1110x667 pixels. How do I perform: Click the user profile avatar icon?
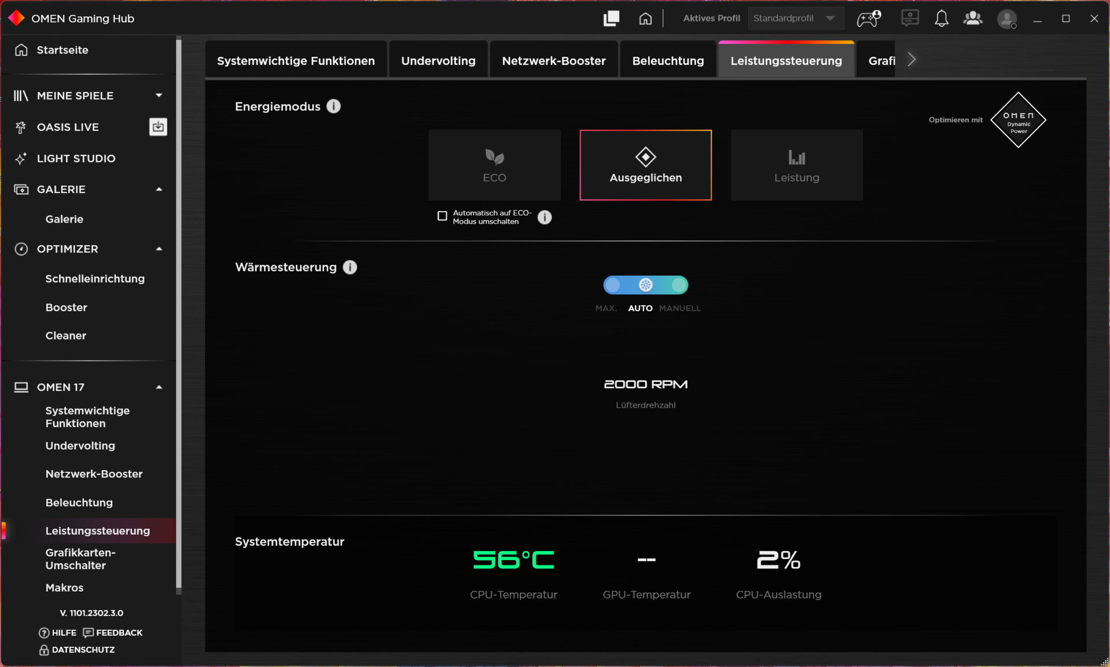pos(1007,19)
